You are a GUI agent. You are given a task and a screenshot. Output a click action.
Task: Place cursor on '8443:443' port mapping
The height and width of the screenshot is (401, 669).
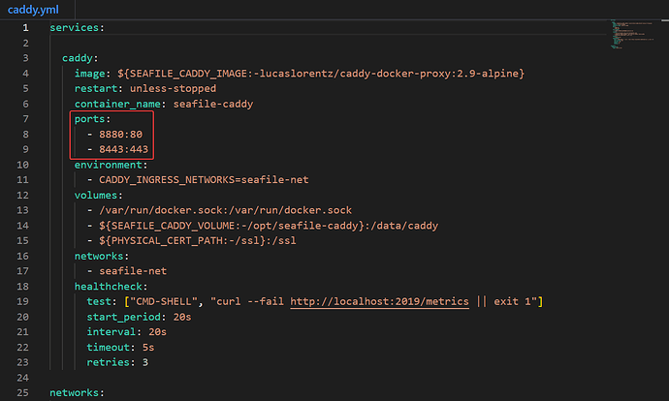click(124, 149)
